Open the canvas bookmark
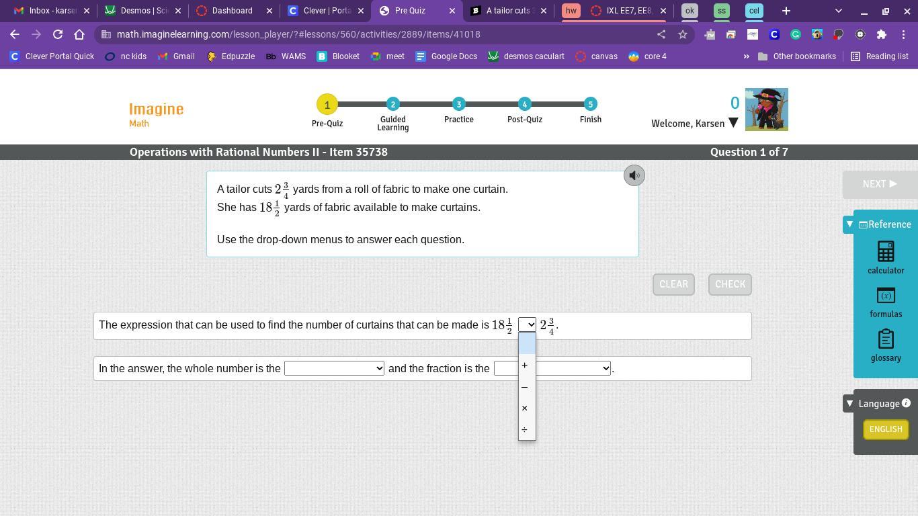Viewport: 918px width, 516px height. coord(597,56)
